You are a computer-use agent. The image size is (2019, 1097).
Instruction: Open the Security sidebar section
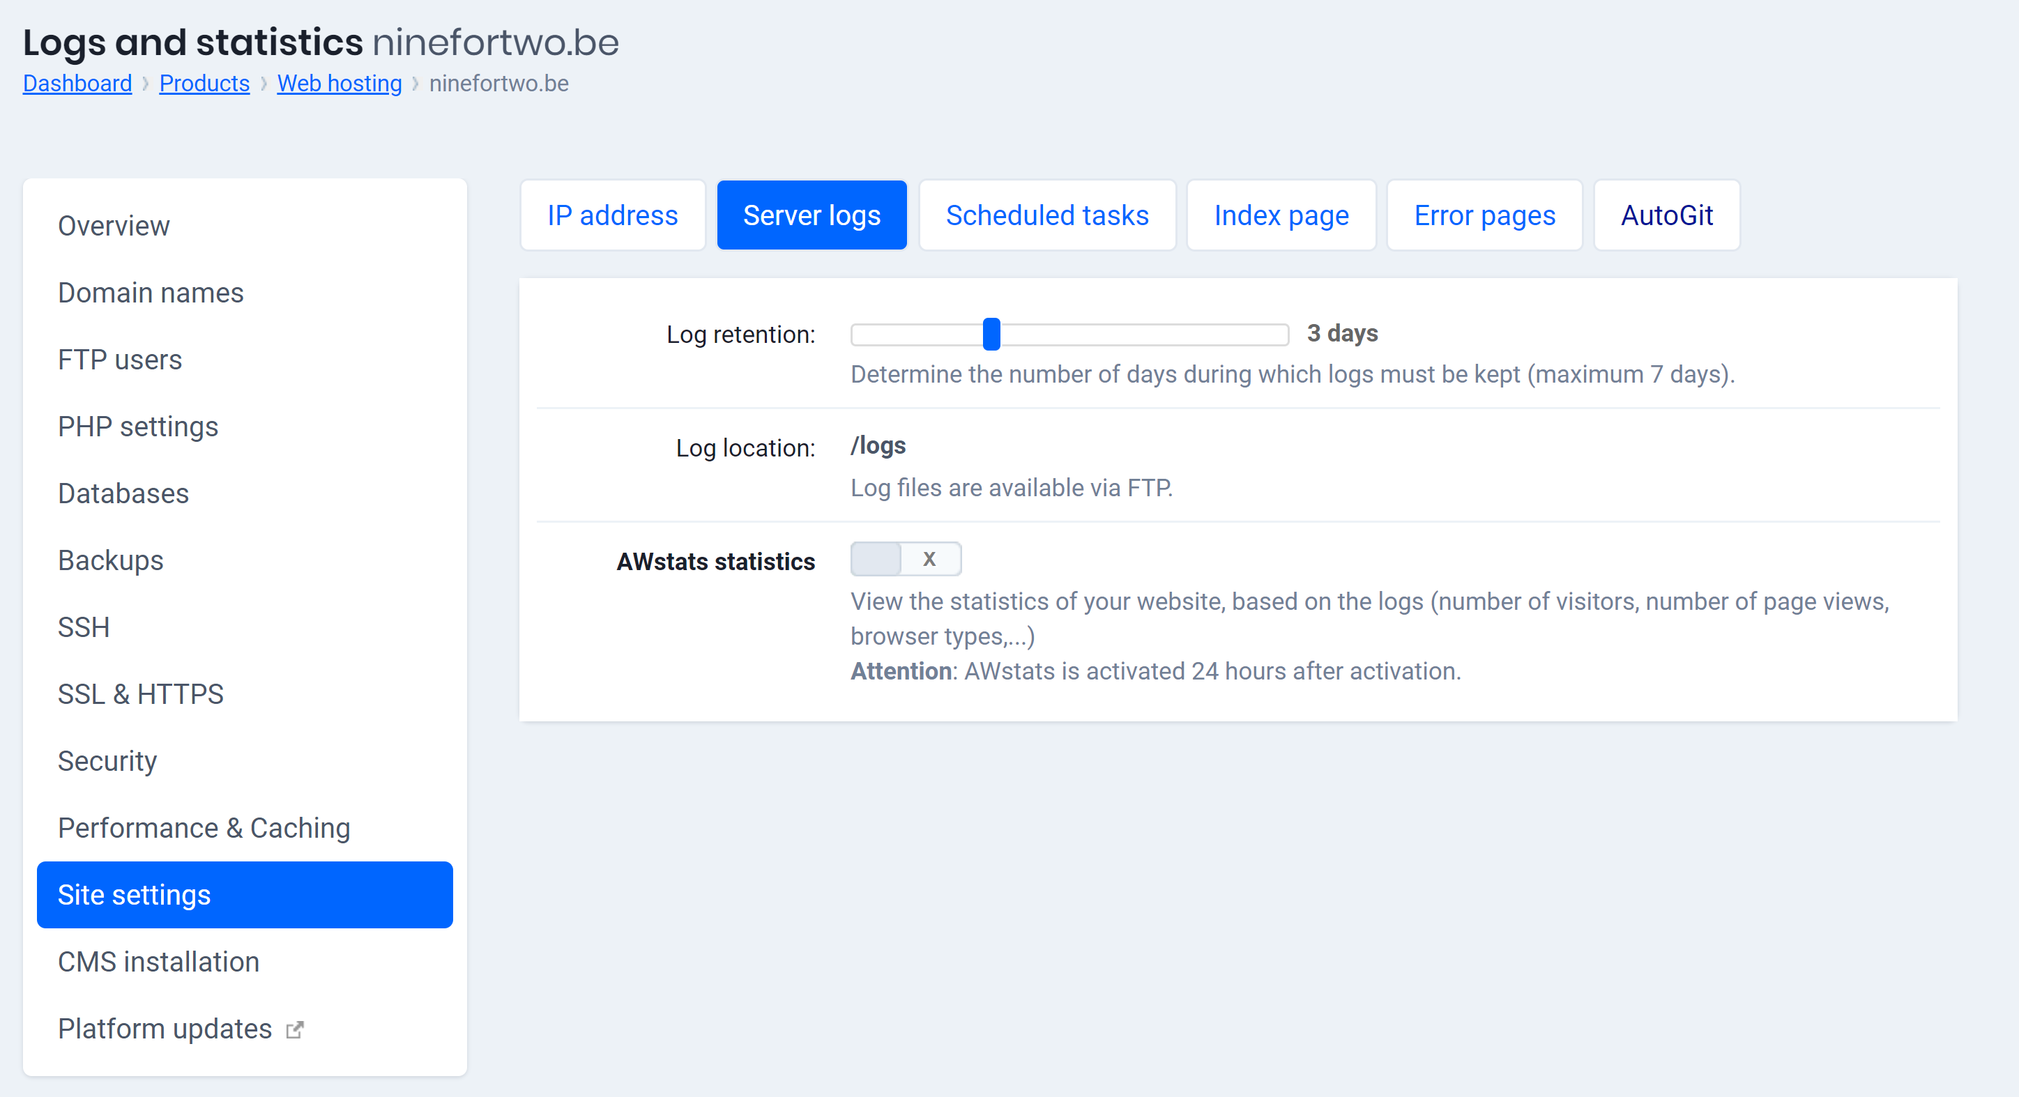coord(245,761)
